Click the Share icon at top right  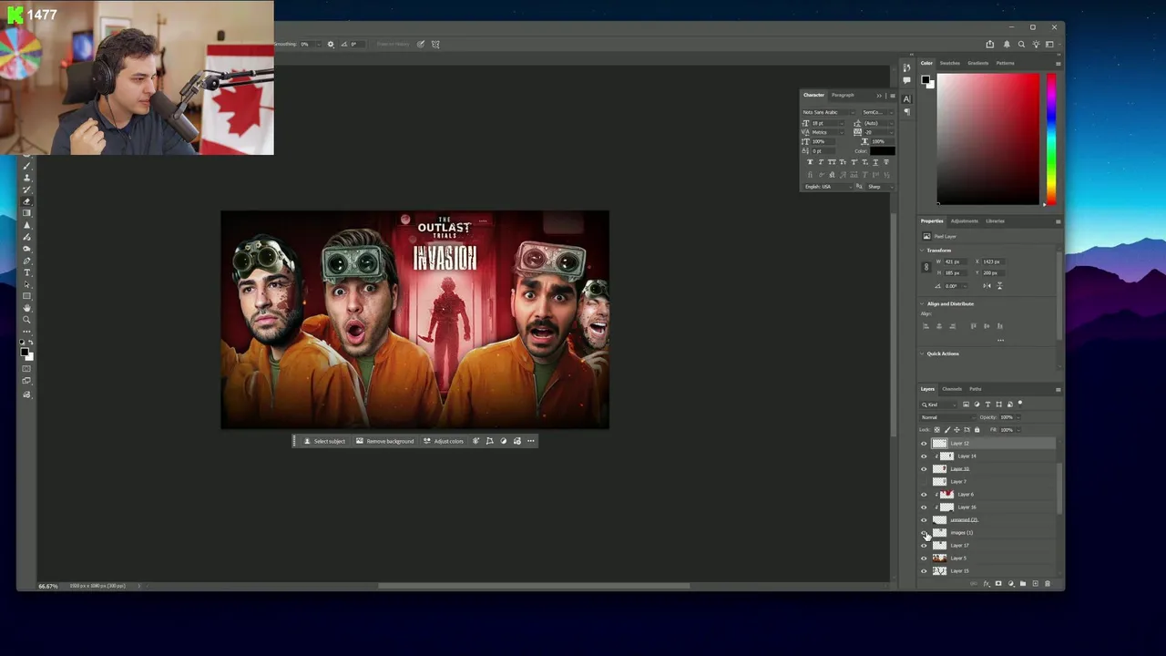click(990, 44)
